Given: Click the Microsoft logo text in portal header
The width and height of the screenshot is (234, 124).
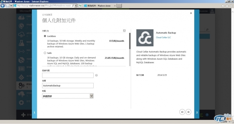Looking at the screenshot, I should tap(25, 11).
